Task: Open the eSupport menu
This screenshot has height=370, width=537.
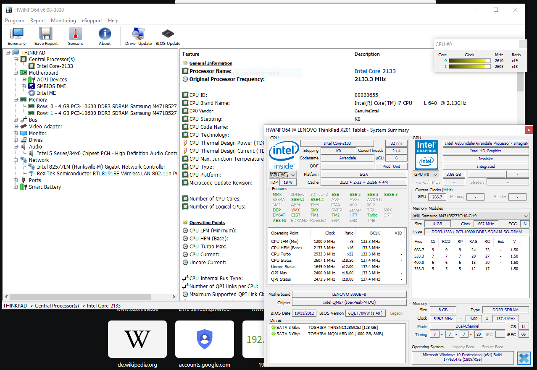Action: pos(92,20)
